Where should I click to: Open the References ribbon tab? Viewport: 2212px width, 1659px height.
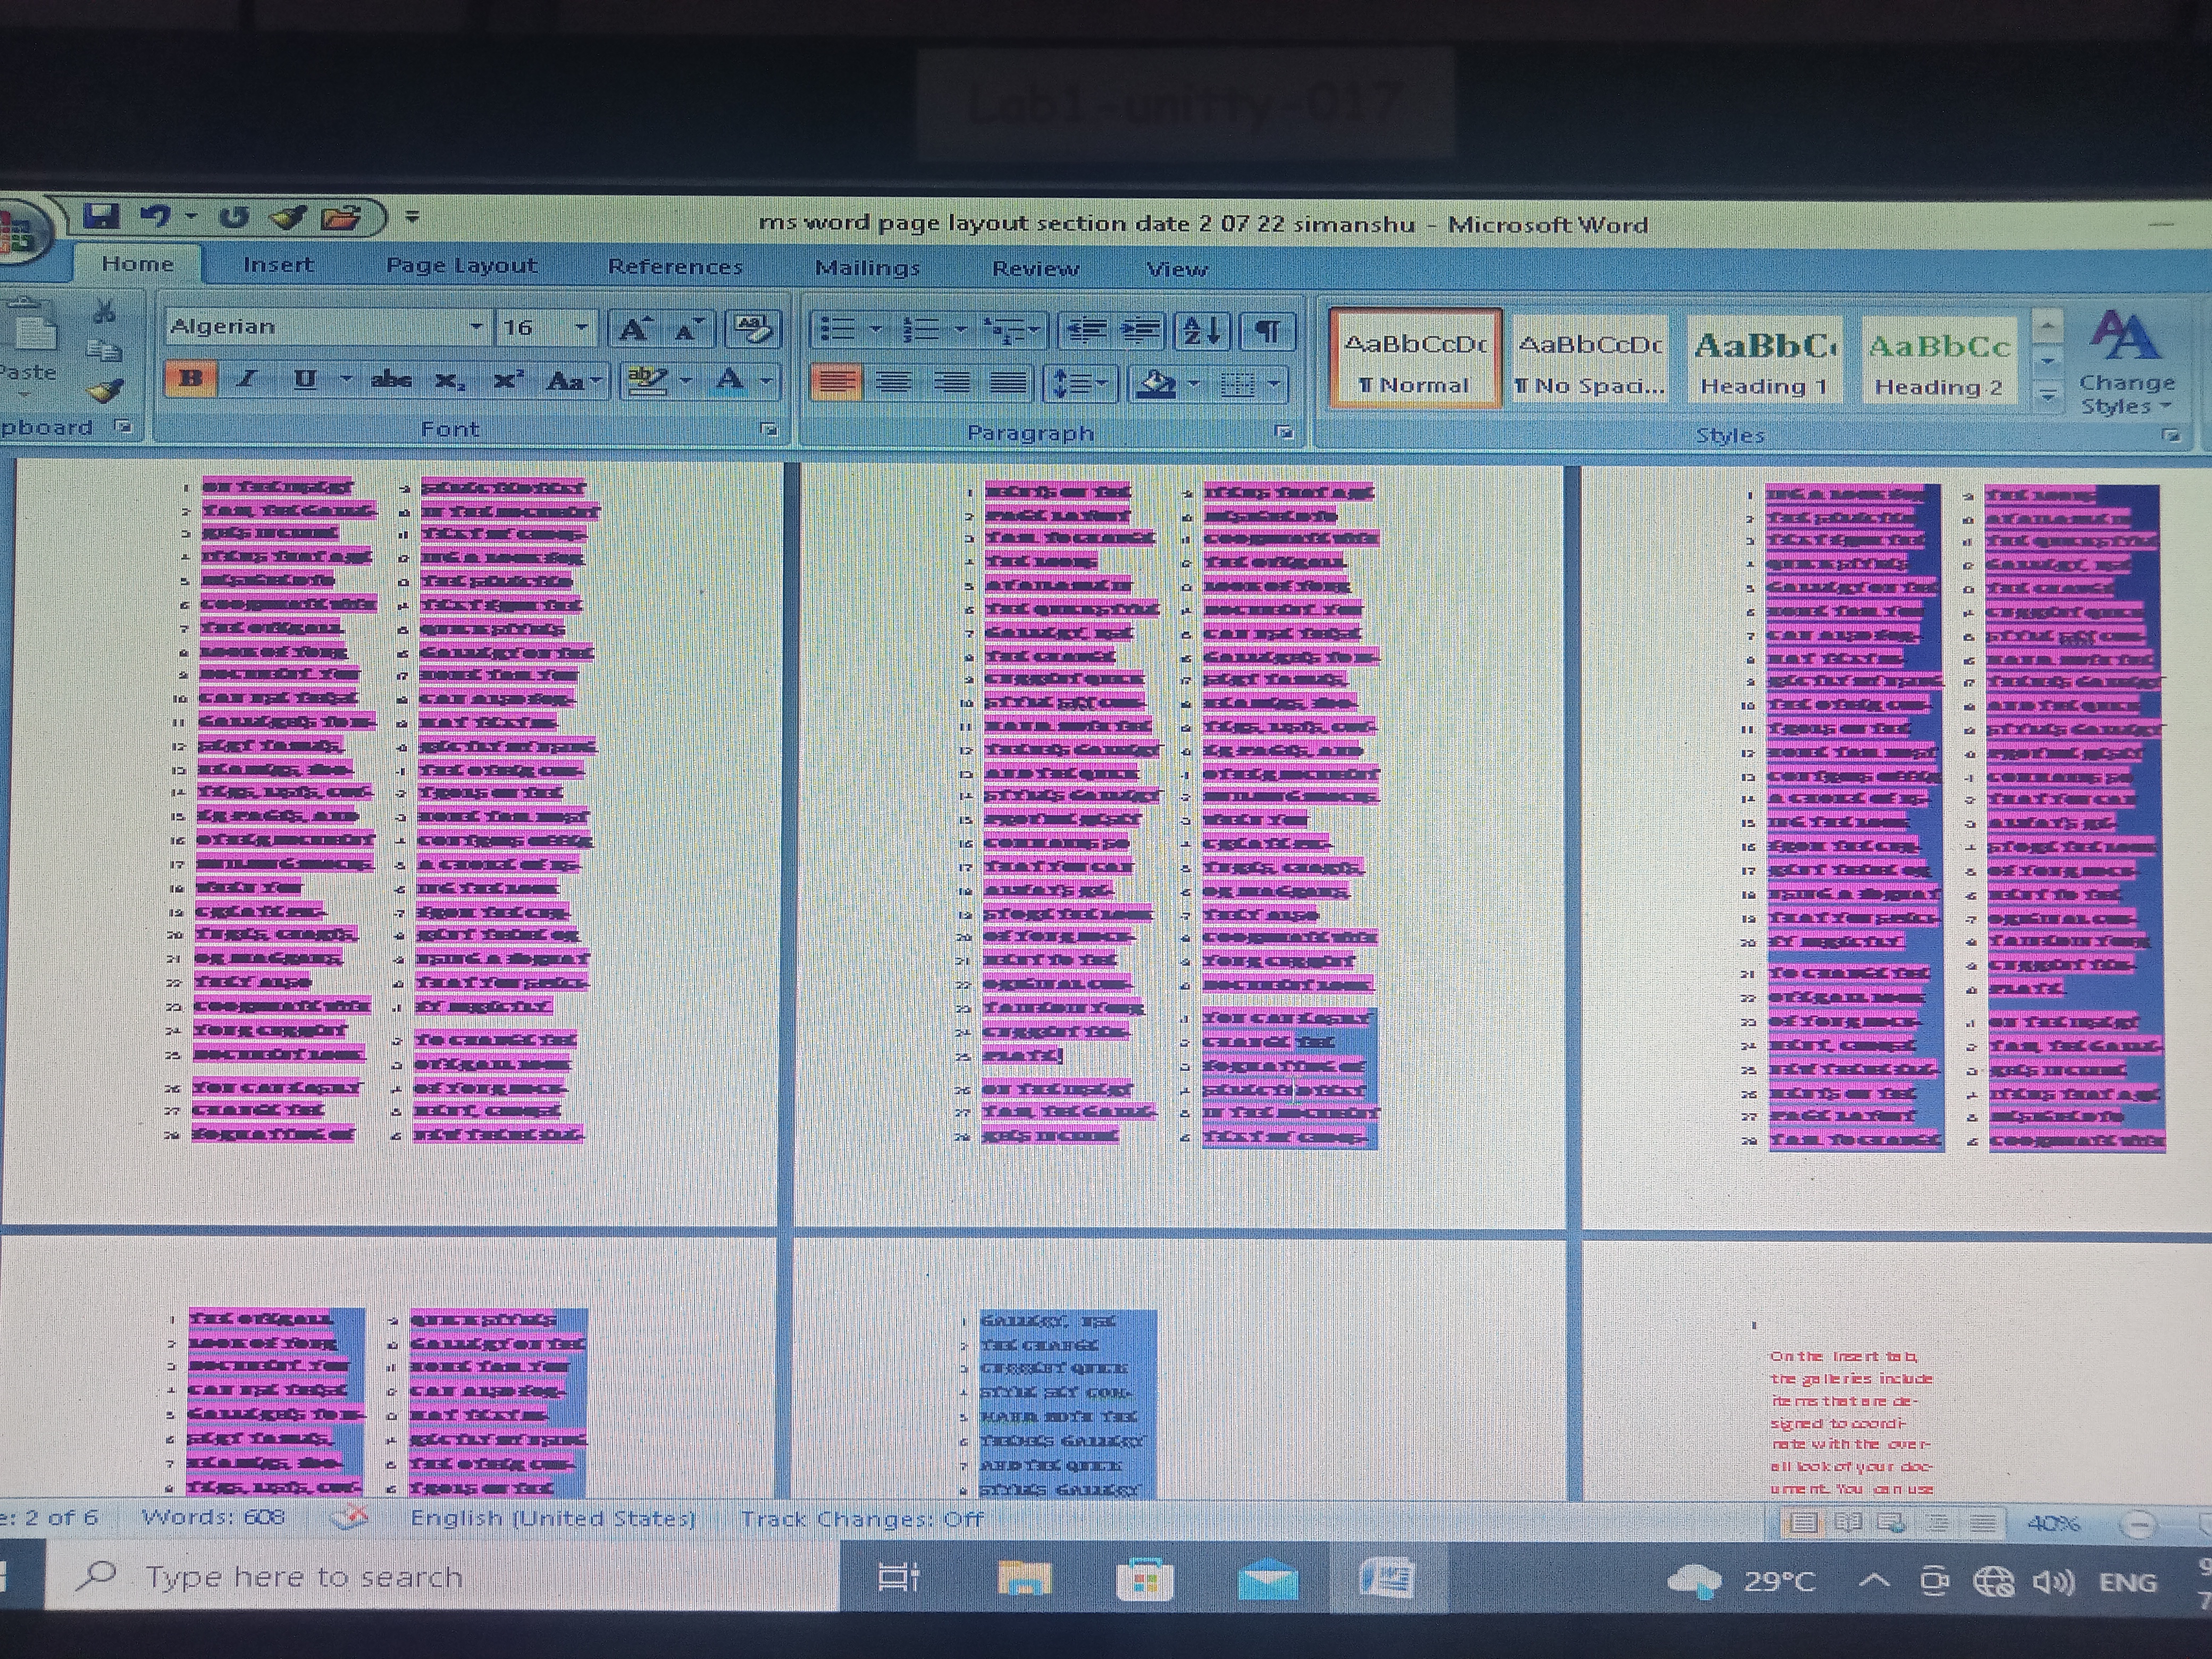tap(675, 267)
